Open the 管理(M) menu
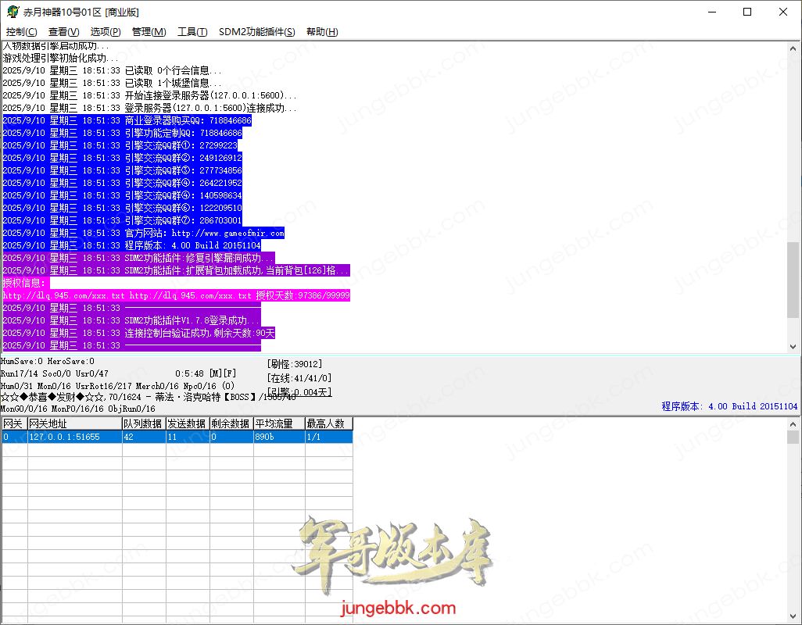The height and width of the screenshot is (625, 802). [149, 32]
